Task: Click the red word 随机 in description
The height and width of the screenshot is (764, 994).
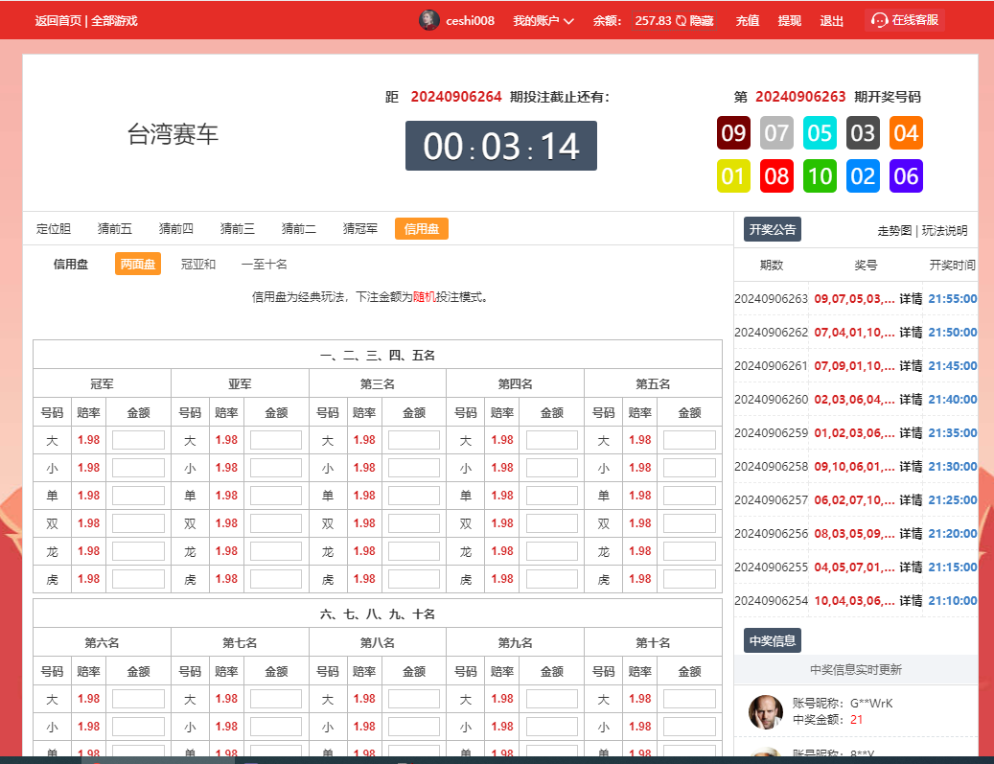Action: coord(424,297)
